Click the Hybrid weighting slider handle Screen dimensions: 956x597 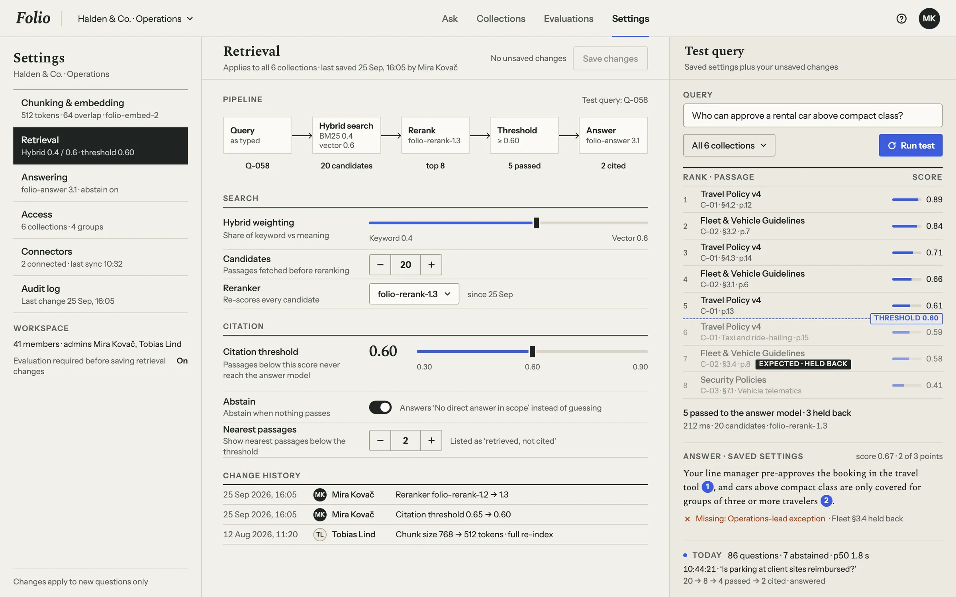536,223
